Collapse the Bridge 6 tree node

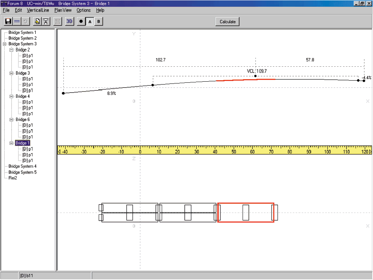point(11,120)
